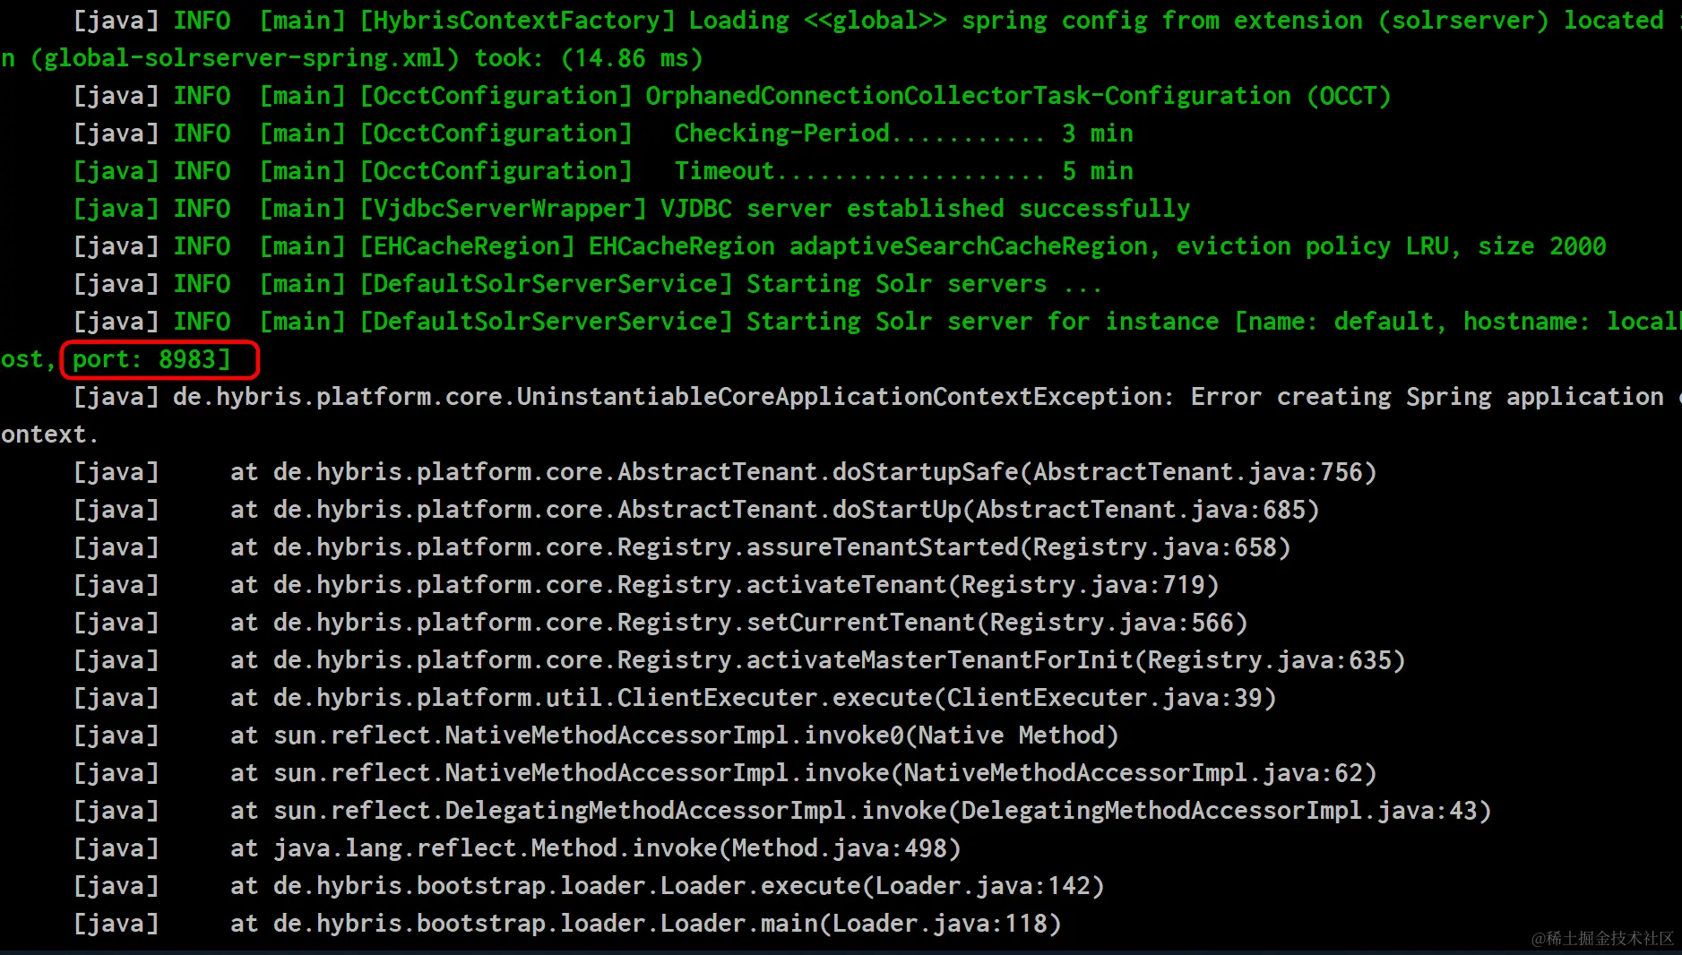Click the OrphanedConnectionCollectorTask-Configuration line
This screenshot has width=1682, height=955.
[732, 97]
